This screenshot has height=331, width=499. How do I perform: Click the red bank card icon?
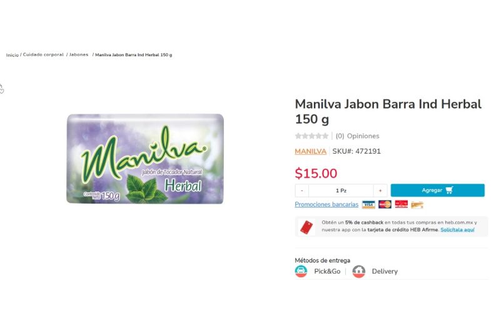point(401,204)
